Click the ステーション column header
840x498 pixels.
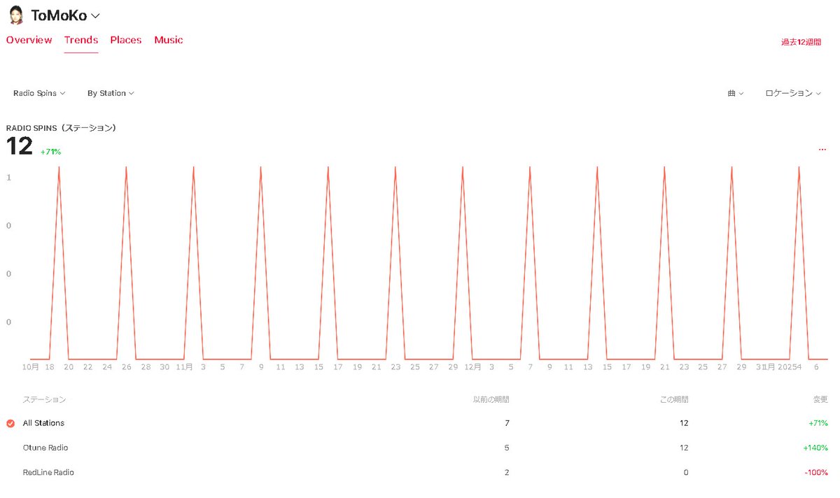[45, 399]
